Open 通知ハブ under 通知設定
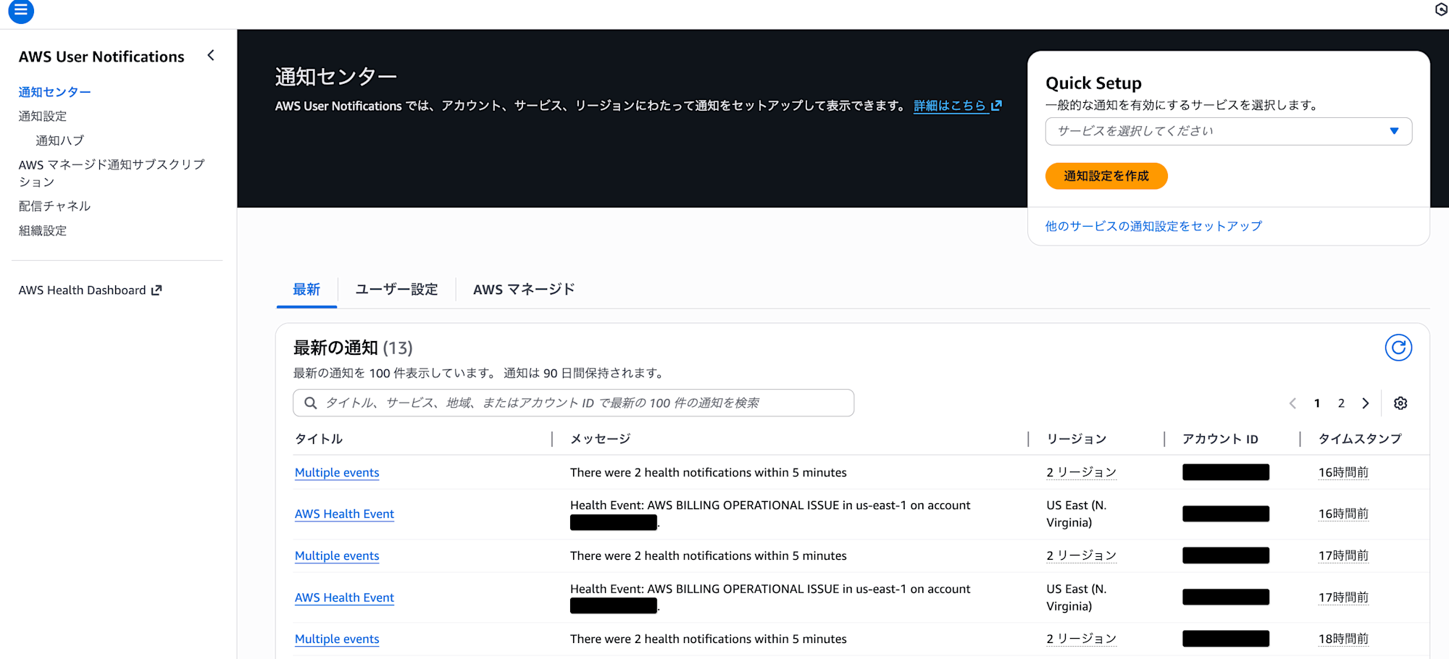This screenshot has width=1449, height=659. tap(59, 140)
